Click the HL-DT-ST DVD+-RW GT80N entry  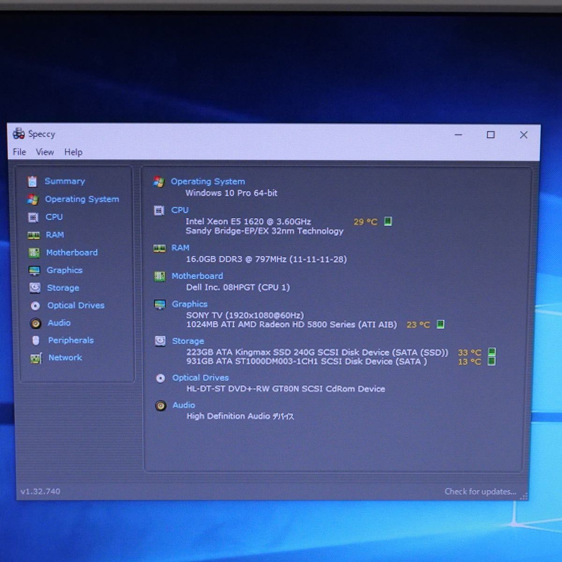(286, 389)
